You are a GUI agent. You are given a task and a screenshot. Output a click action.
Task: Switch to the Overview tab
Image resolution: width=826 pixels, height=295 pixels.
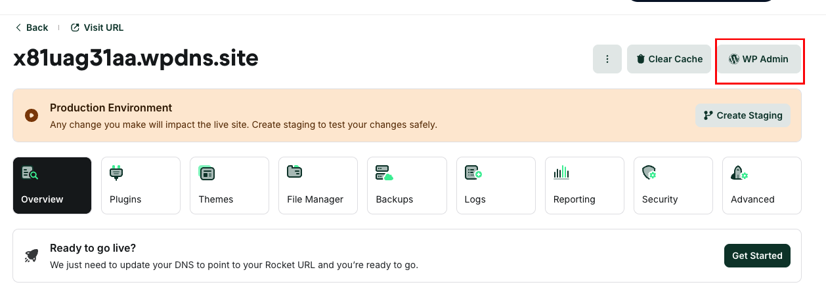tap(53, 186)
